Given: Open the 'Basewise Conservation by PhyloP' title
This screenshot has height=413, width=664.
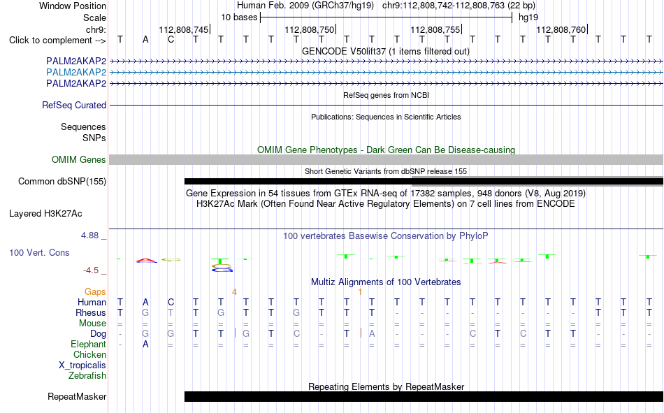Looking at the screenshot, I should pyautogui.click(x=386, y=236).
